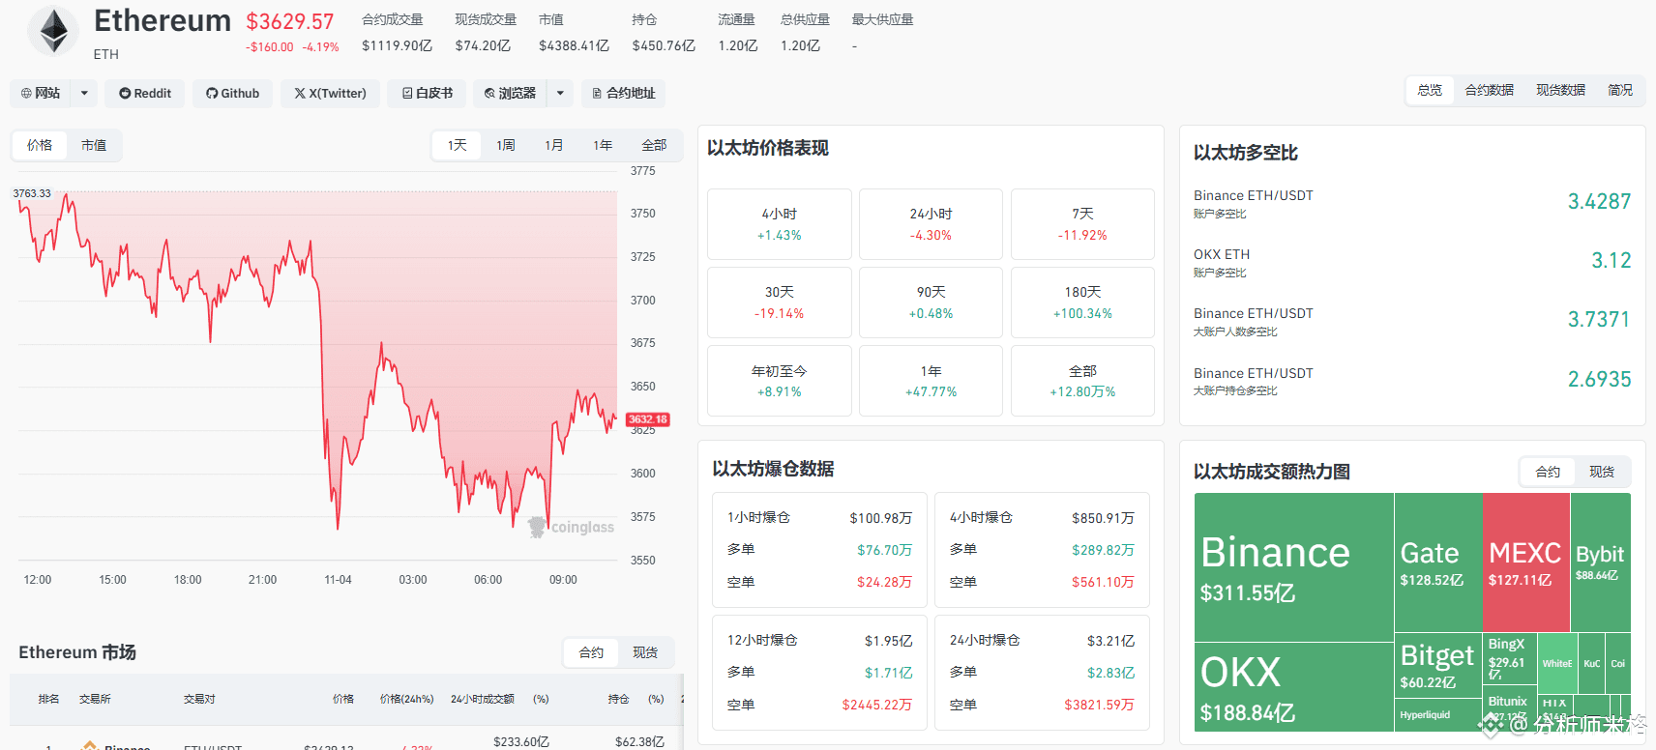The width and height of the screenshot is (1656, 750).
Task: Click the 年初至今 performance card
Action: coord(780,381)
